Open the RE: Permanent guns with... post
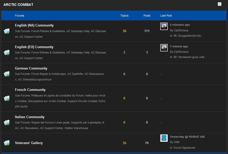Screen dimensions: 228x154 coord(190,57)
